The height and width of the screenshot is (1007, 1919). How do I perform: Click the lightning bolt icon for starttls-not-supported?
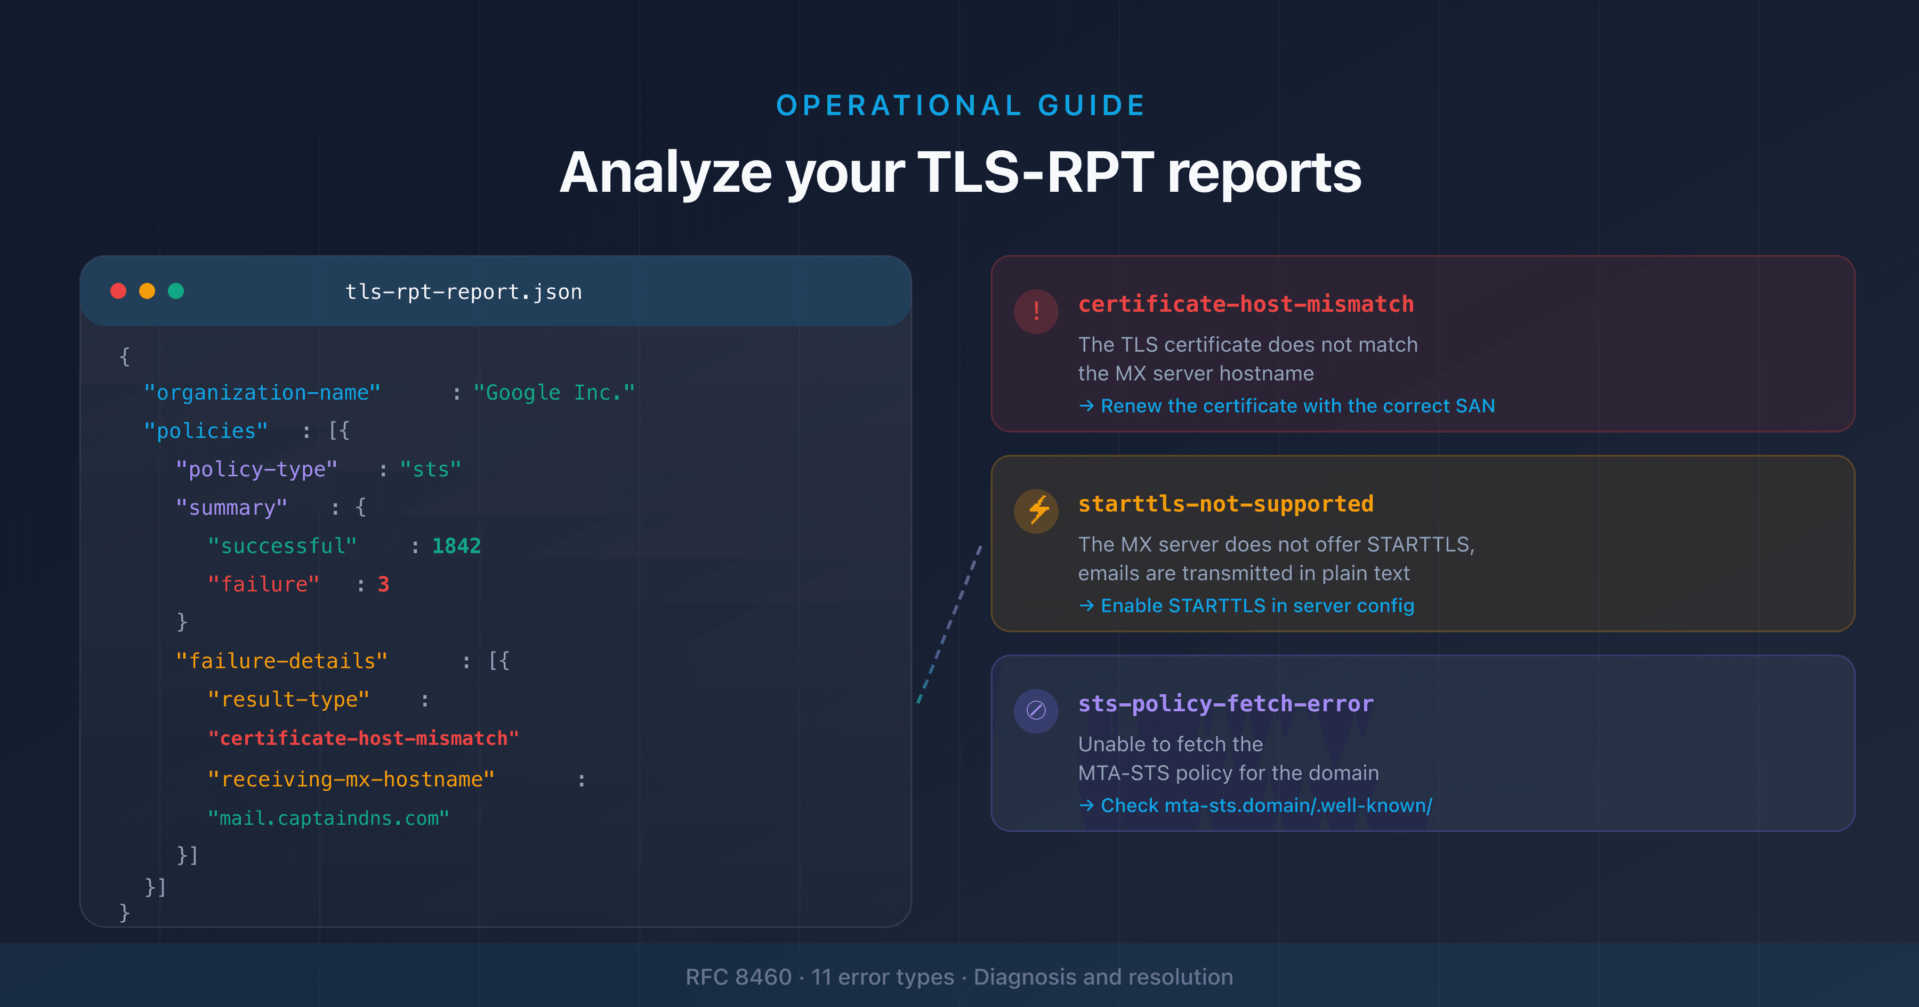click(1036, 511)
